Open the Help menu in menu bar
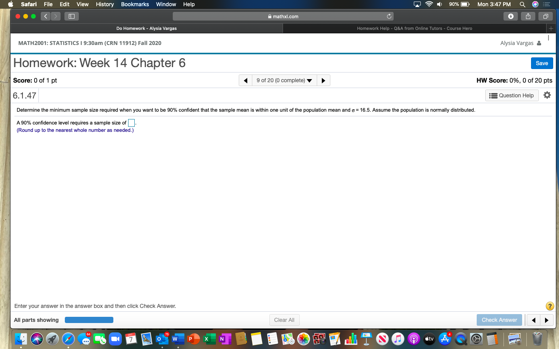Viewport: 559px width, 349px height. tap(189, 4)
